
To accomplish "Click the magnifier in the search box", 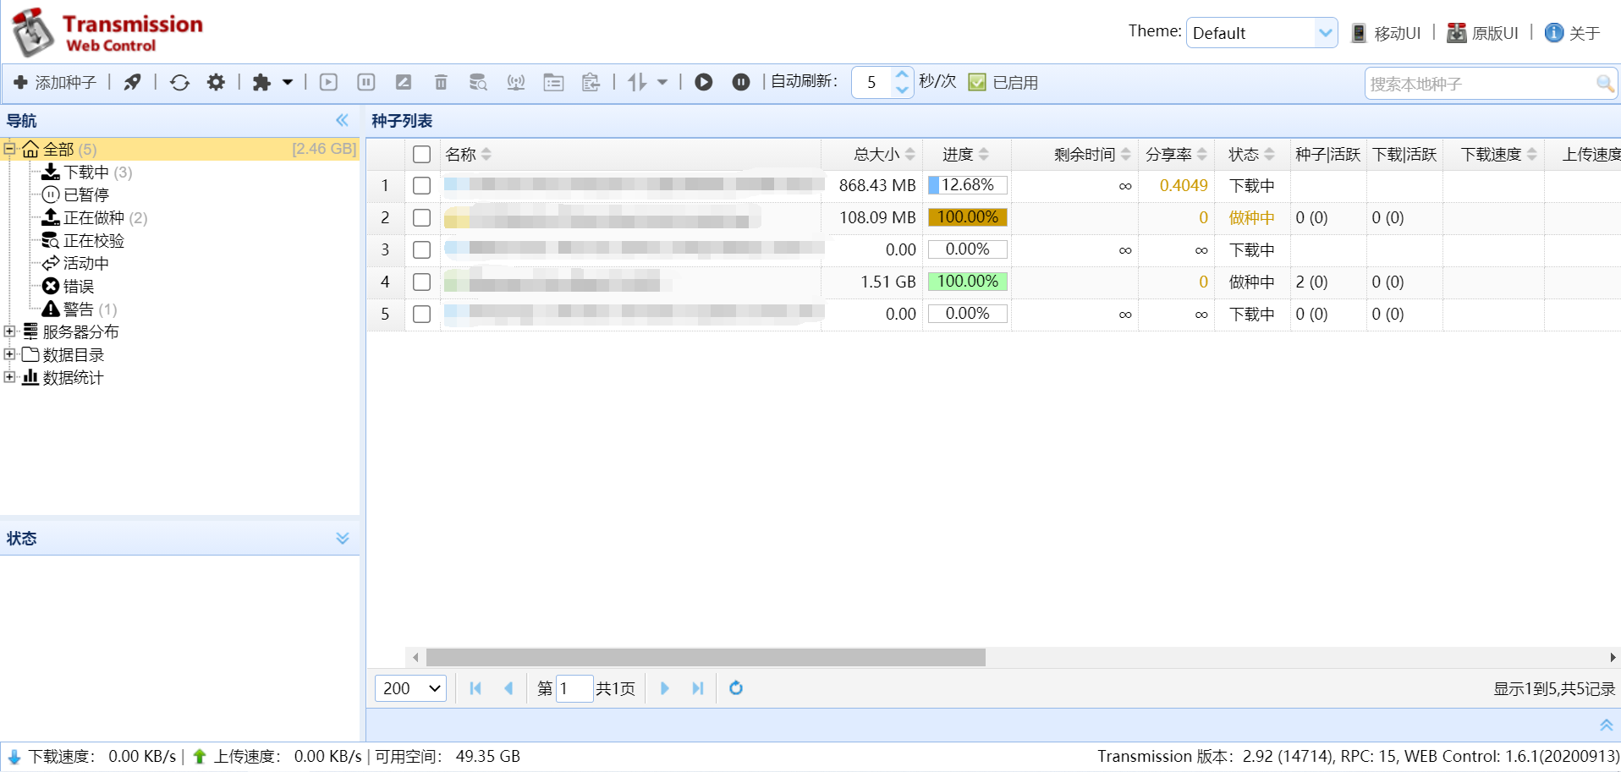I will pyautogui.click(x=1604, y=84).
